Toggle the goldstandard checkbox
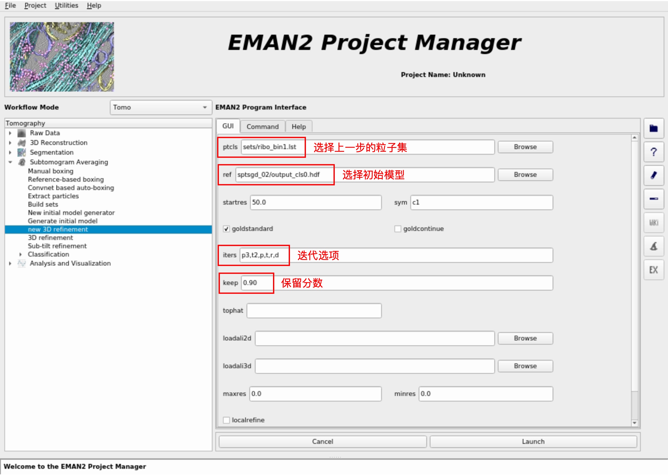The image size is (668, 475). tap(226, 229)
